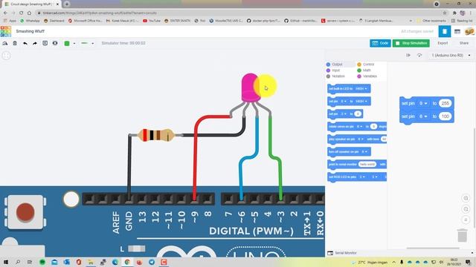Open the Code editor button
This screenshot has height=267, width=476.
click(x=380, y=43)
